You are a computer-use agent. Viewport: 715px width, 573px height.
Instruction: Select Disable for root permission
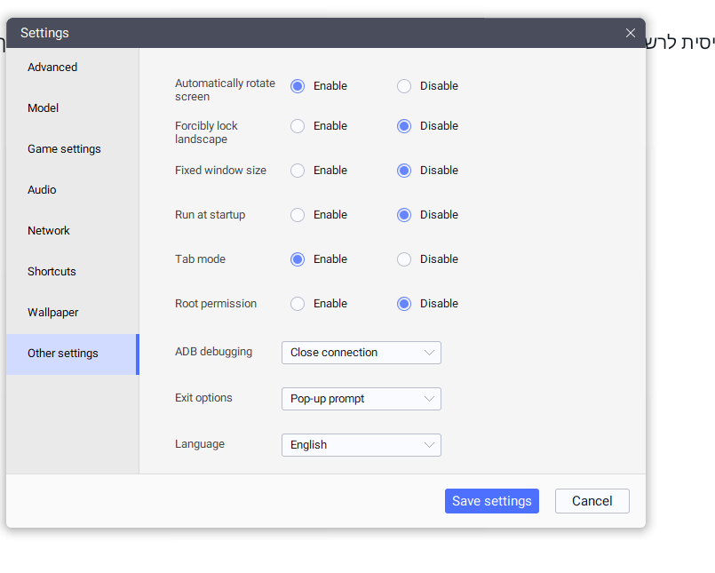(404, 304)
